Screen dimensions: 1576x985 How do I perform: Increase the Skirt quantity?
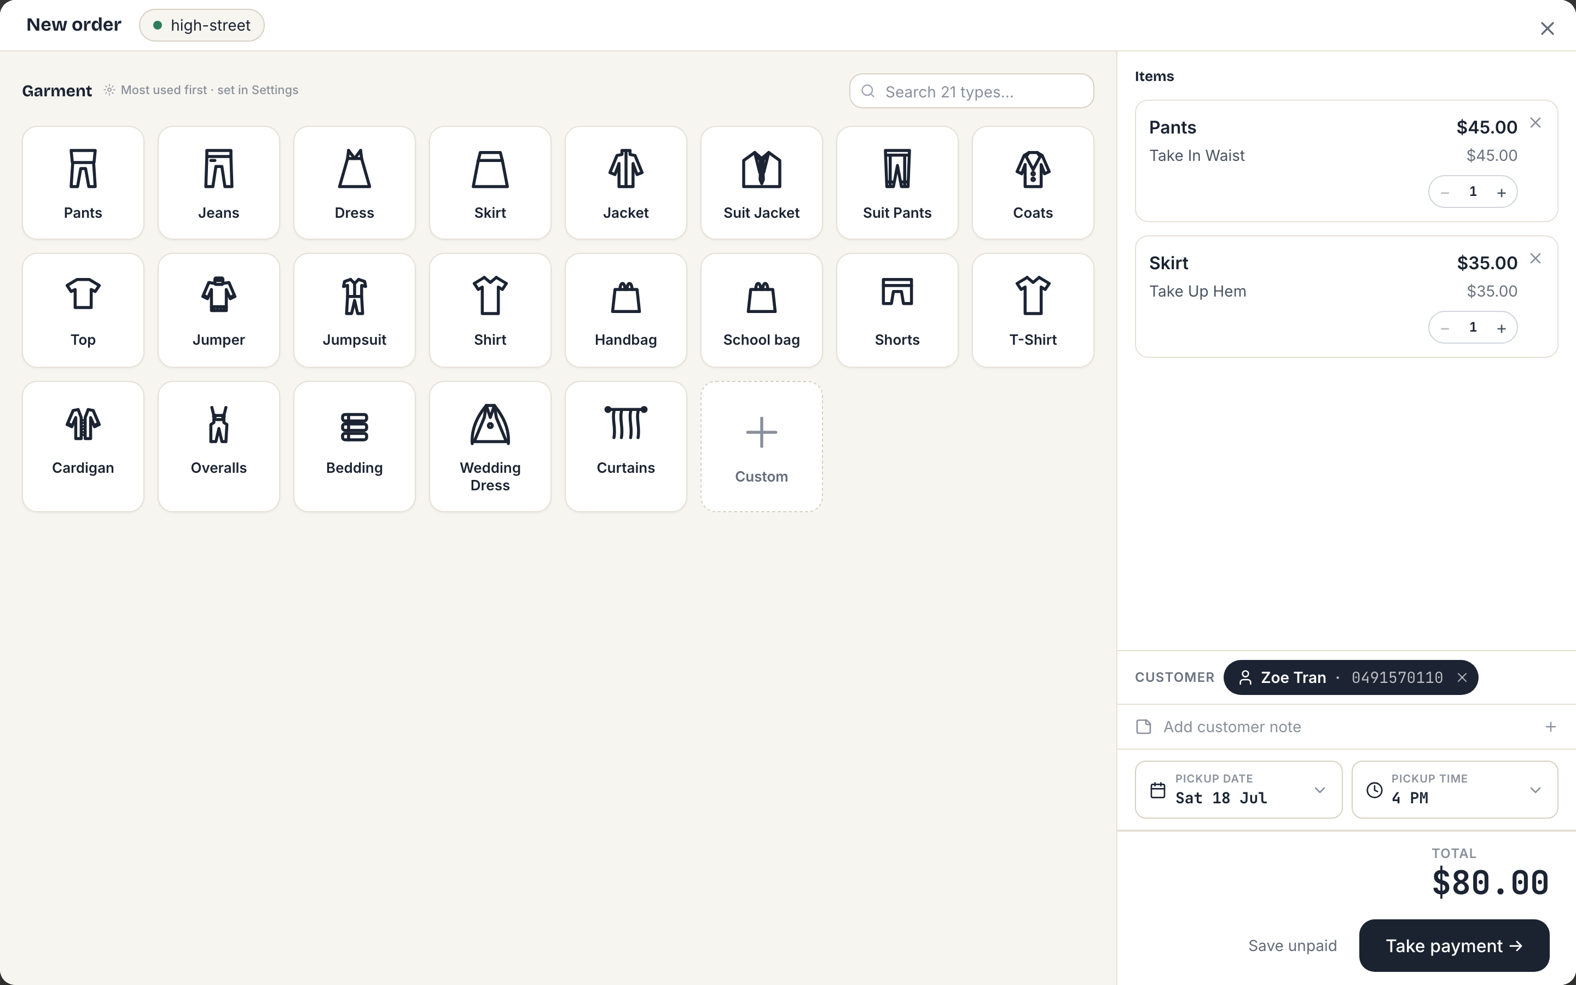pos(1501,328)
